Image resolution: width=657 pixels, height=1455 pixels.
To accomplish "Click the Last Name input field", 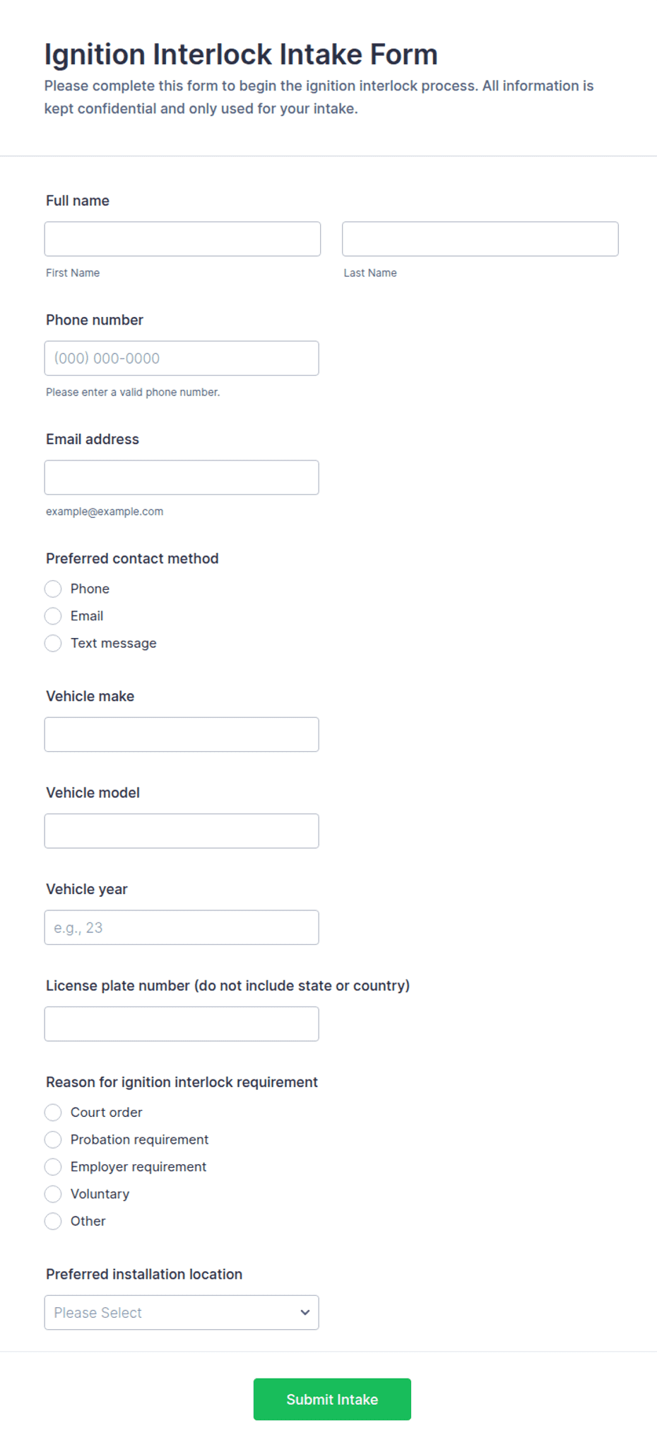I will click(480, 239).
